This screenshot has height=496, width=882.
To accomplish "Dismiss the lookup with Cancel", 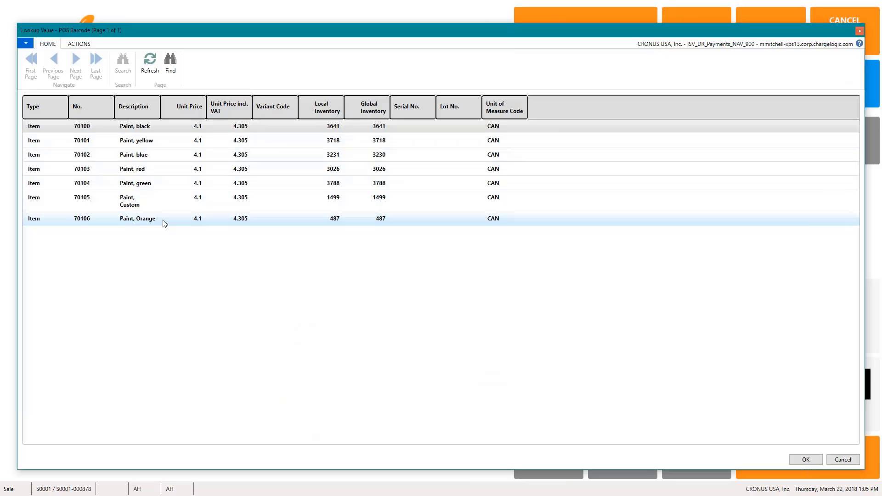I will pos(843,459).
